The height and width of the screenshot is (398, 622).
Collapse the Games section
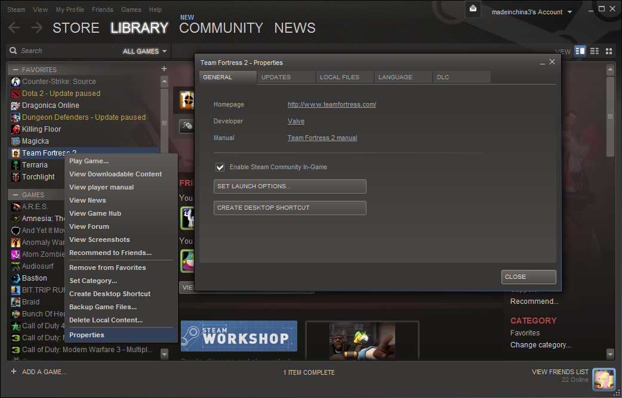coord(16,194)
